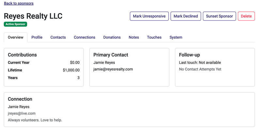Click the Mark Unresponsive button

[149, 16]
